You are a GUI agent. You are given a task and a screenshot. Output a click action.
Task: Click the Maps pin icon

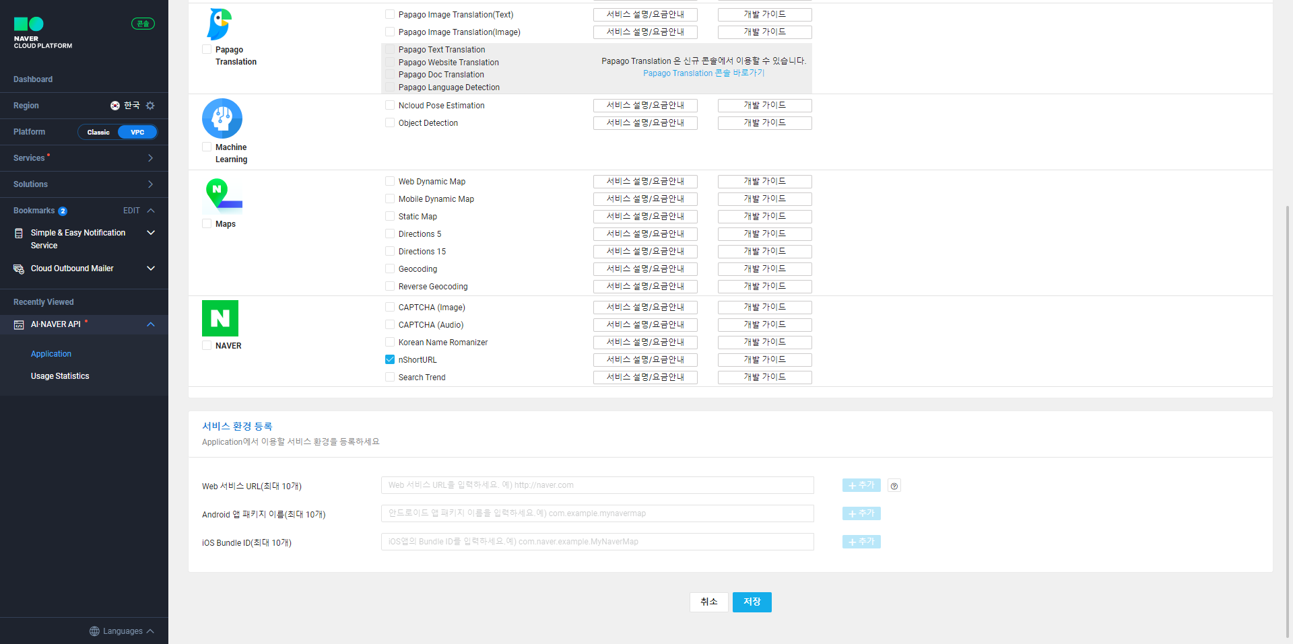pos(224,196)
